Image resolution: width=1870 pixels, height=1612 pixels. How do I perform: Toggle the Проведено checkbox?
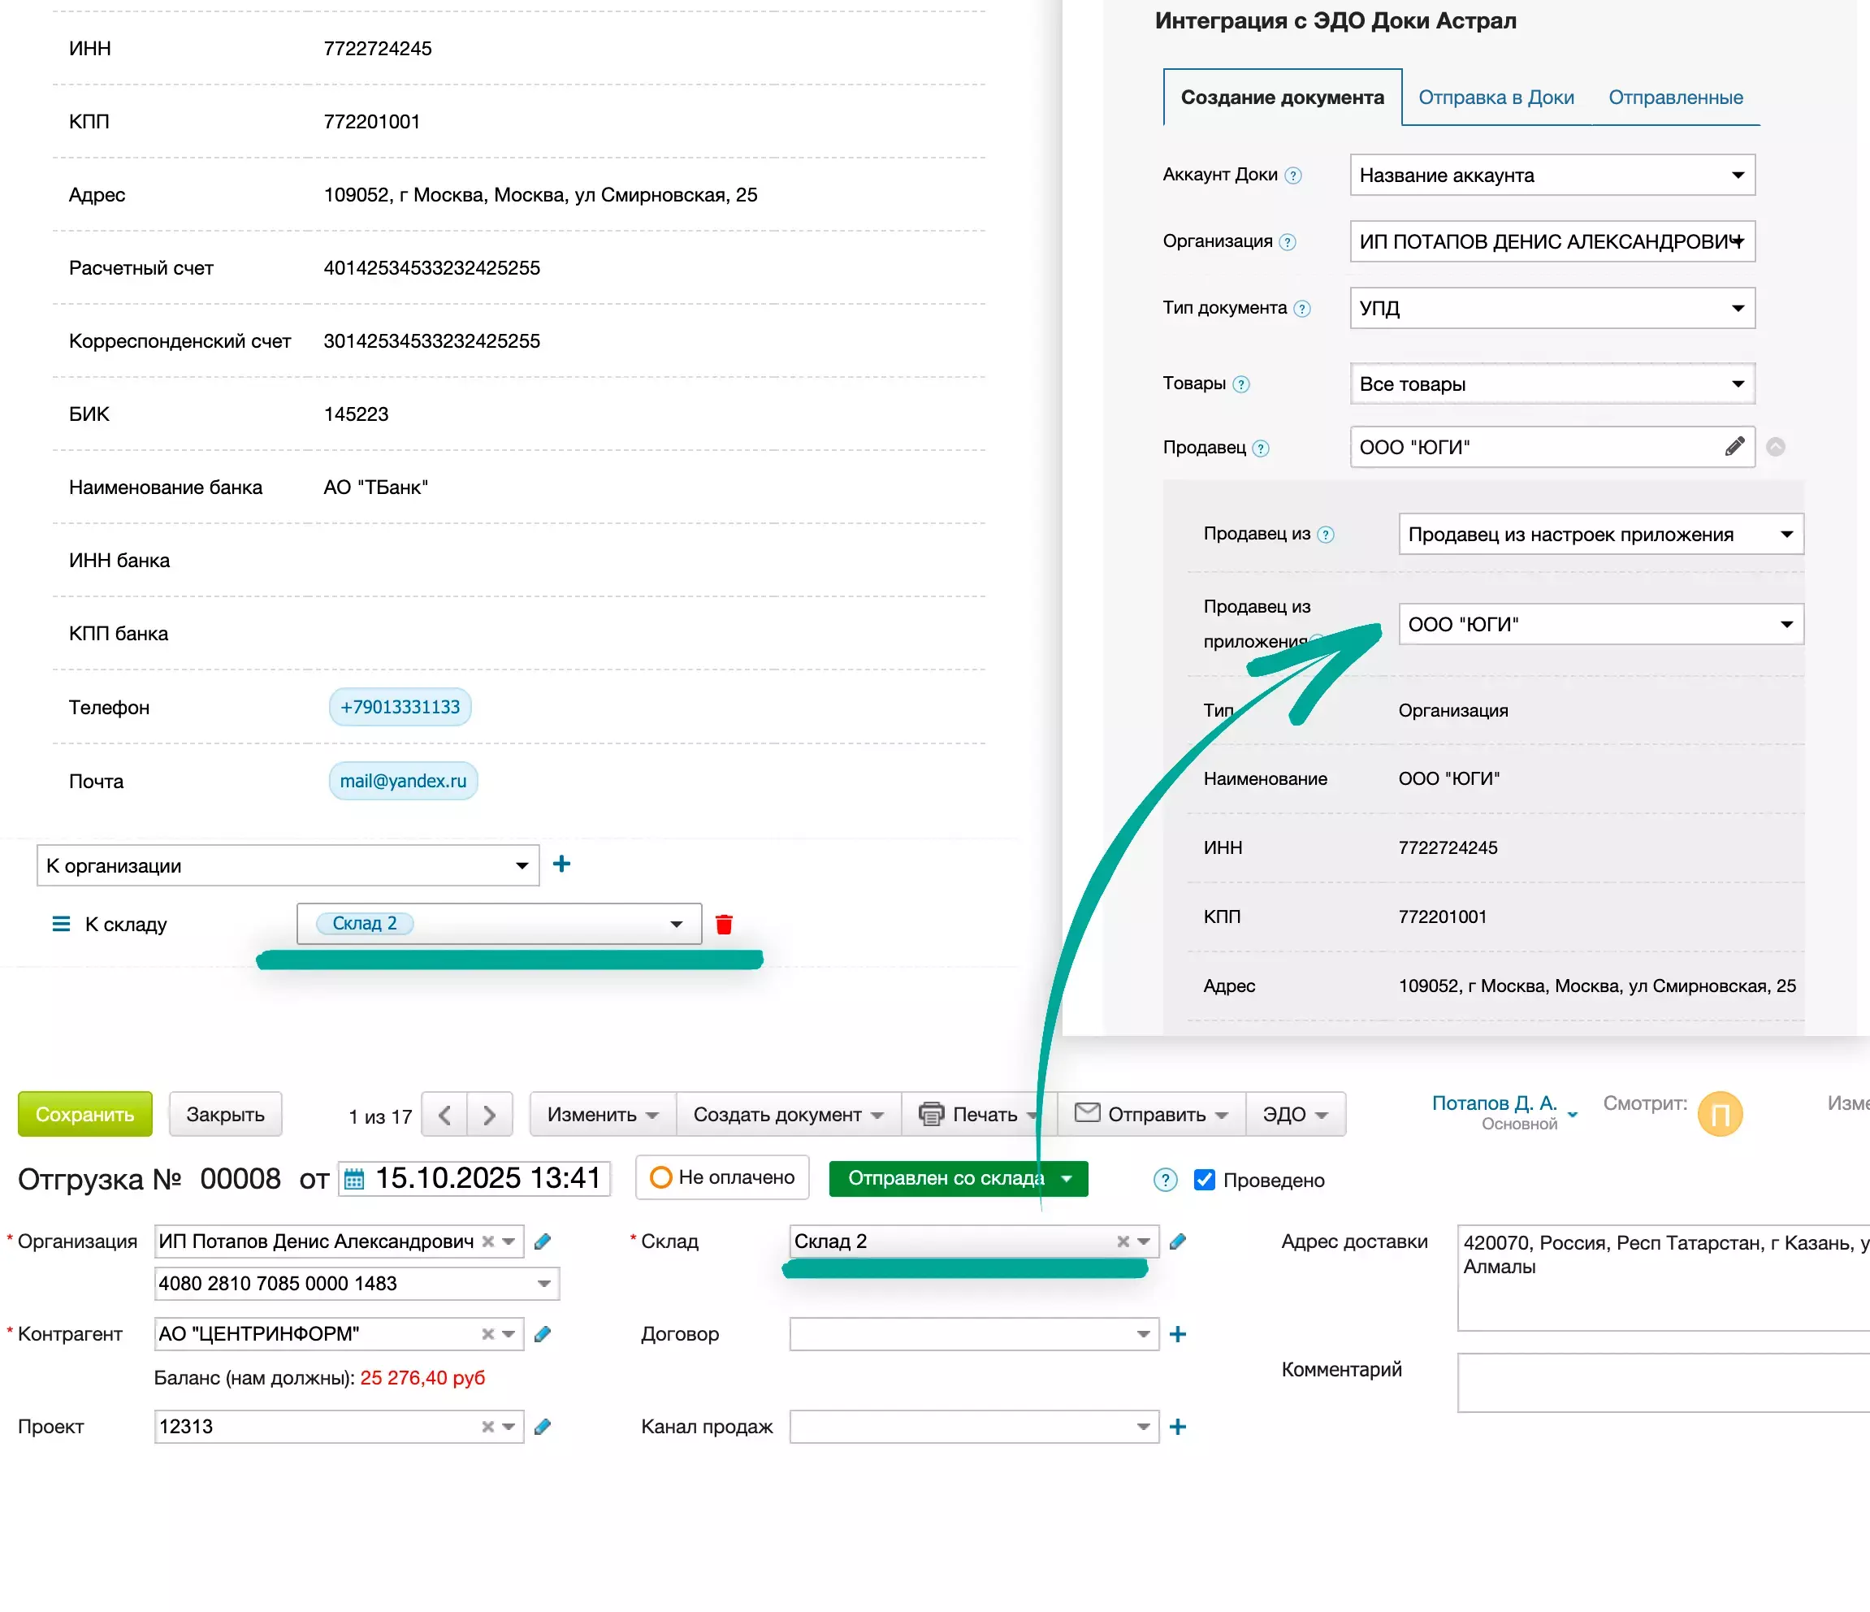[x=1204, y=1180]
